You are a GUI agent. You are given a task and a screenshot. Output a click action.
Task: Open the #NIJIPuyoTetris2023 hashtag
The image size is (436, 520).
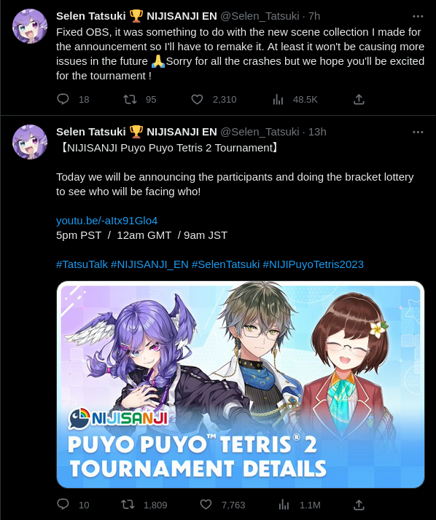pos(313,264)
